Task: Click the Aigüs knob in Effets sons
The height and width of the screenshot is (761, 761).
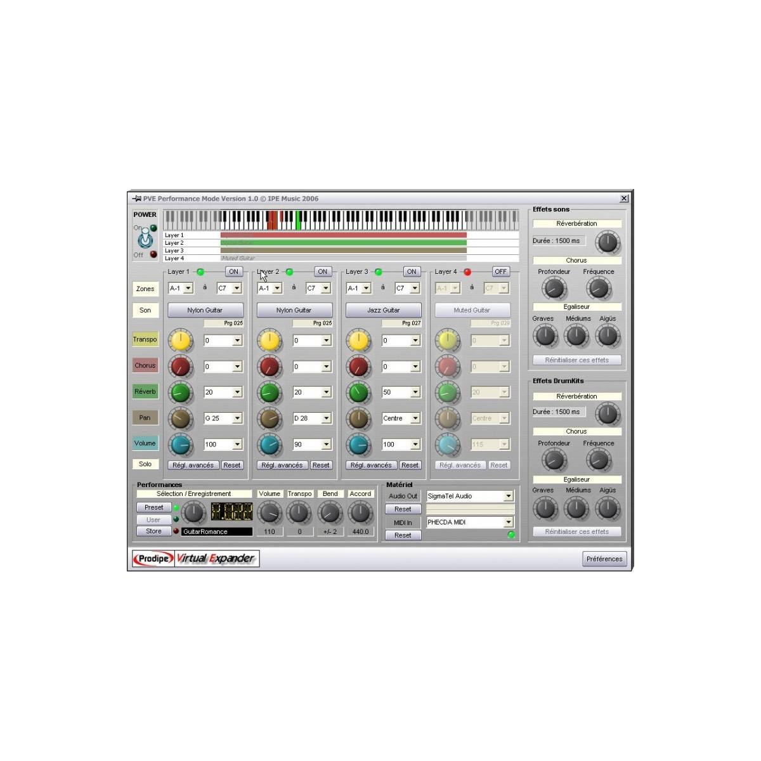Action: 608,335
